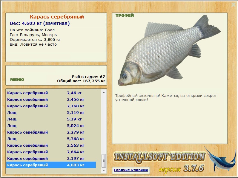
Task: Open the Горячие клавиши link
Action: point(131,170)
